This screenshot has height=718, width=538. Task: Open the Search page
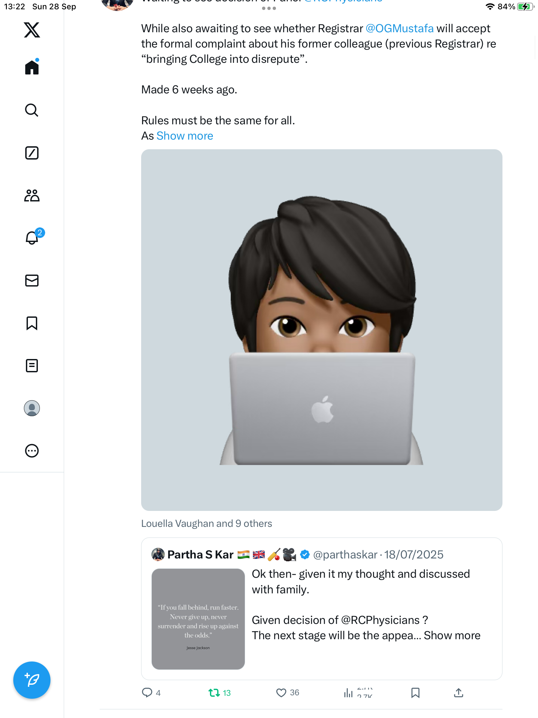point(32,110)
